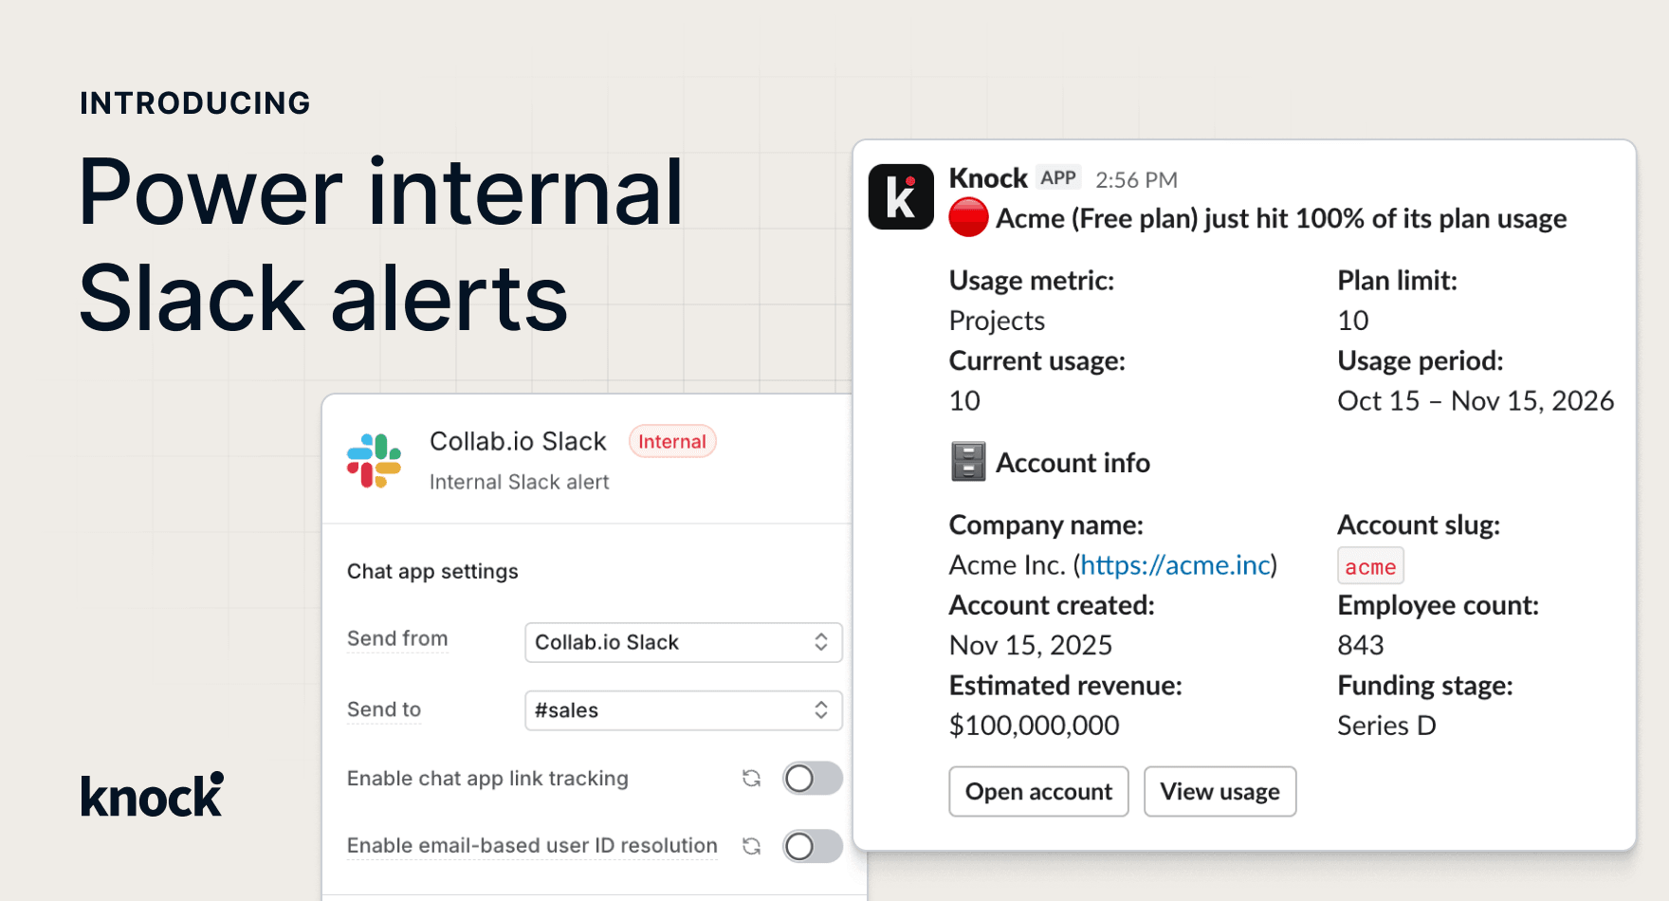Click the Account created label
Screen dimensions: 1669x901
(1052, 605)
